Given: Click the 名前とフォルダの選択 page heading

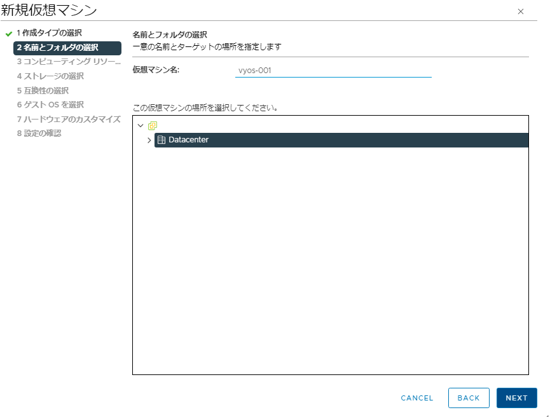Looking at the screenshot, I should [x=170, y=35].
